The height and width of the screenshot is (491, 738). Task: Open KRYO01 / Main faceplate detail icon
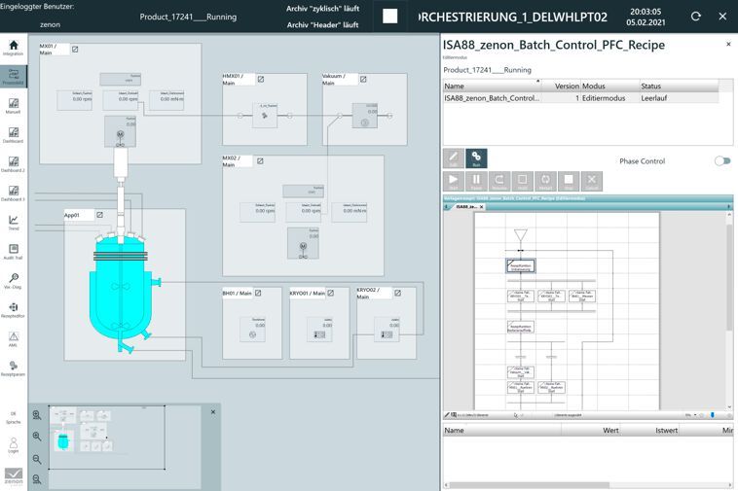[x=331, y=293]
